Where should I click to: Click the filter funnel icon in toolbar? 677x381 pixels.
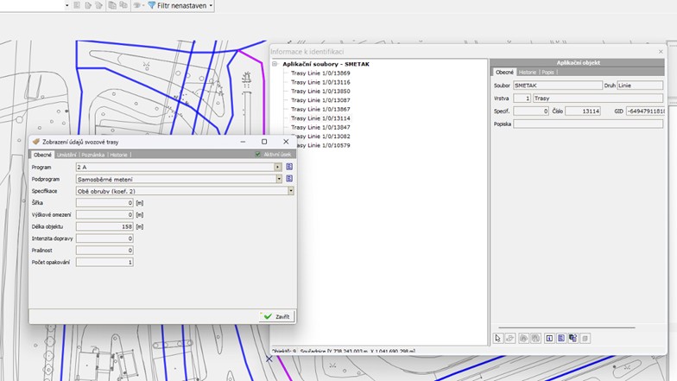[x=152, y=5]
